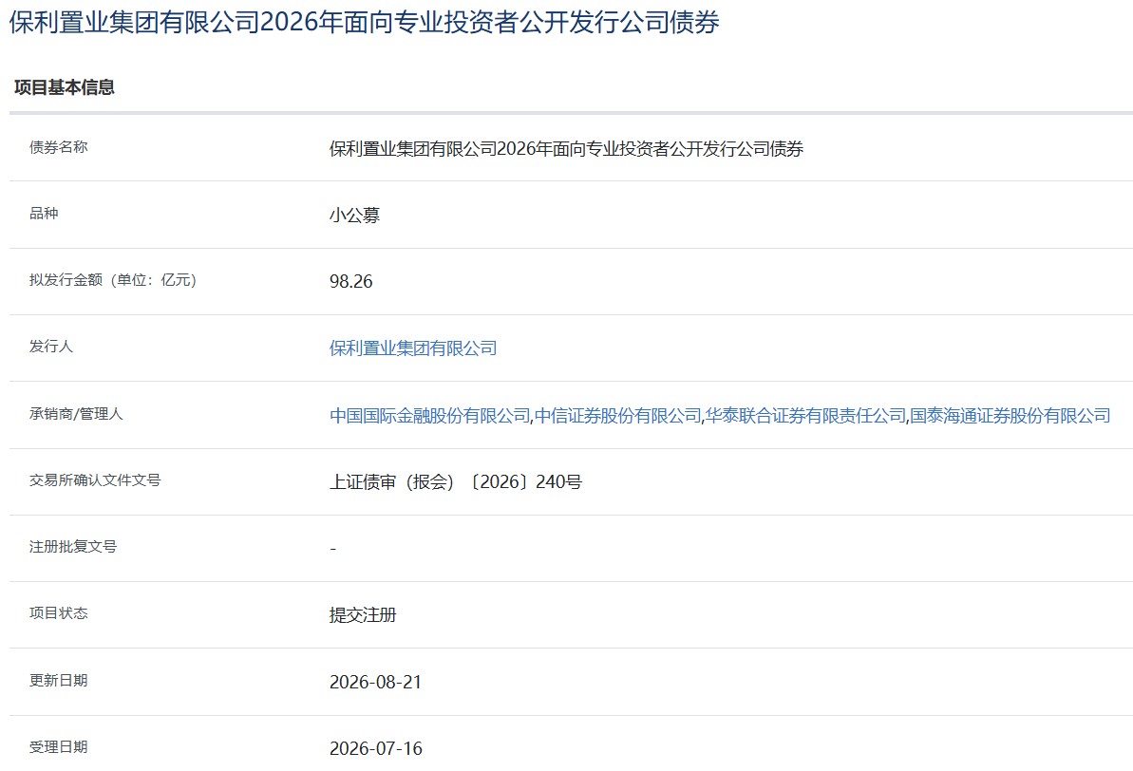1133x771 pixels.
Task: Open underwriter link 国泰海通证券股份有限公司
Action: click(1010, 416)
